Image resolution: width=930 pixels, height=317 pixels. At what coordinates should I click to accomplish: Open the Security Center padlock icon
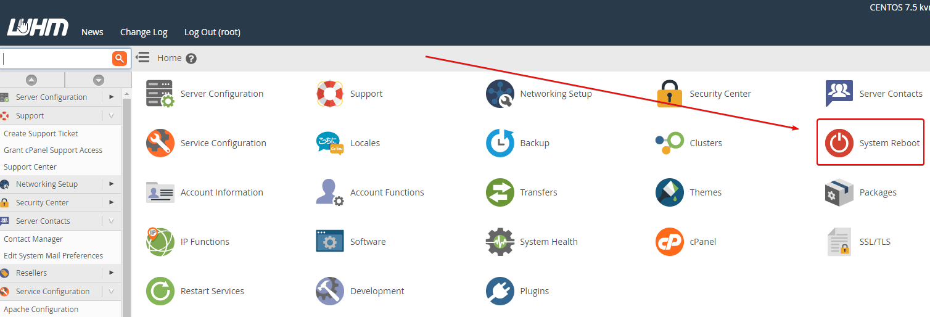(669, 94)
